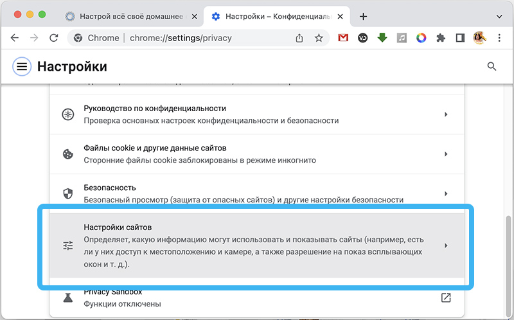Screen dimensions: 514x320
Task: Click the colorful ring extension icon
Action: 421,38
